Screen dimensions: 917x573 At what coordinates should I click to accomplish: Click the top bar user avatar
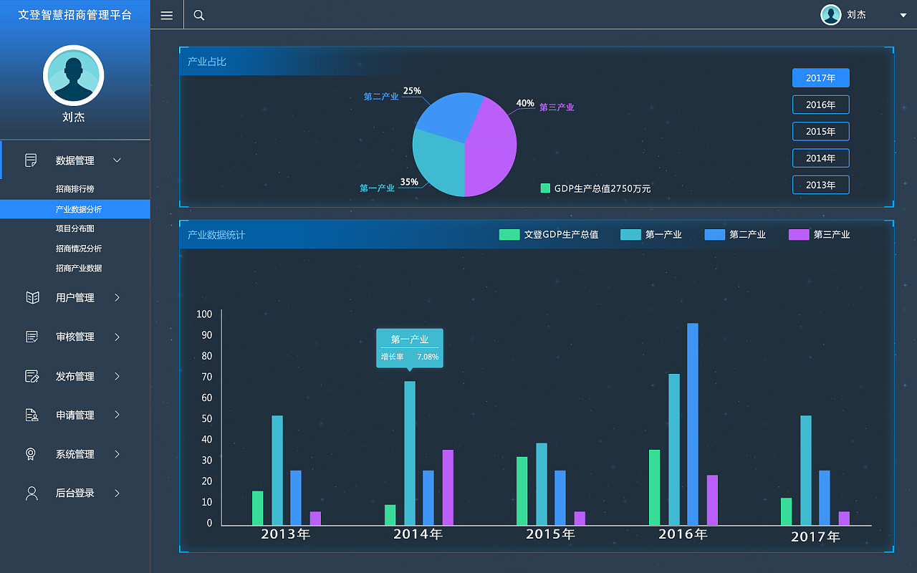(831, 15)
